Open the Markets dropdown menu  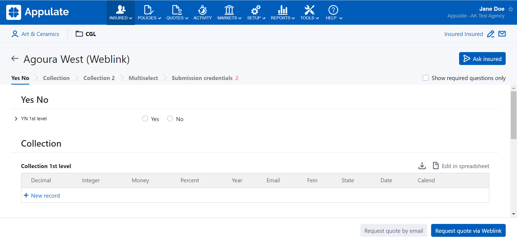click(x=229, y=13)
